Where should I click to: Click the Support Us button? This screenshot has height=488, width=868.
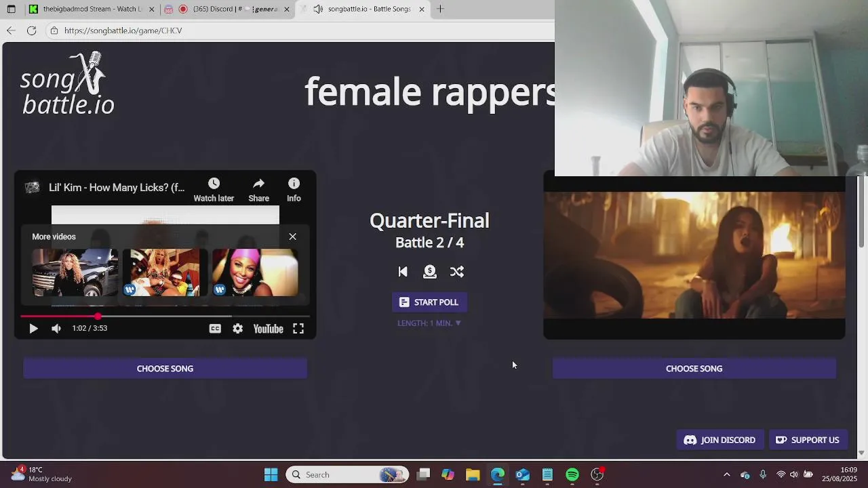point(808,440)
